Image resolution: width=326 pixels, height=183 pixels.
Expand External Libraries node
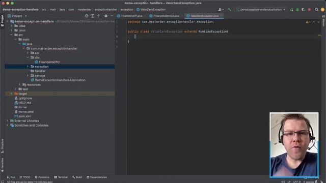pos(8,121)
